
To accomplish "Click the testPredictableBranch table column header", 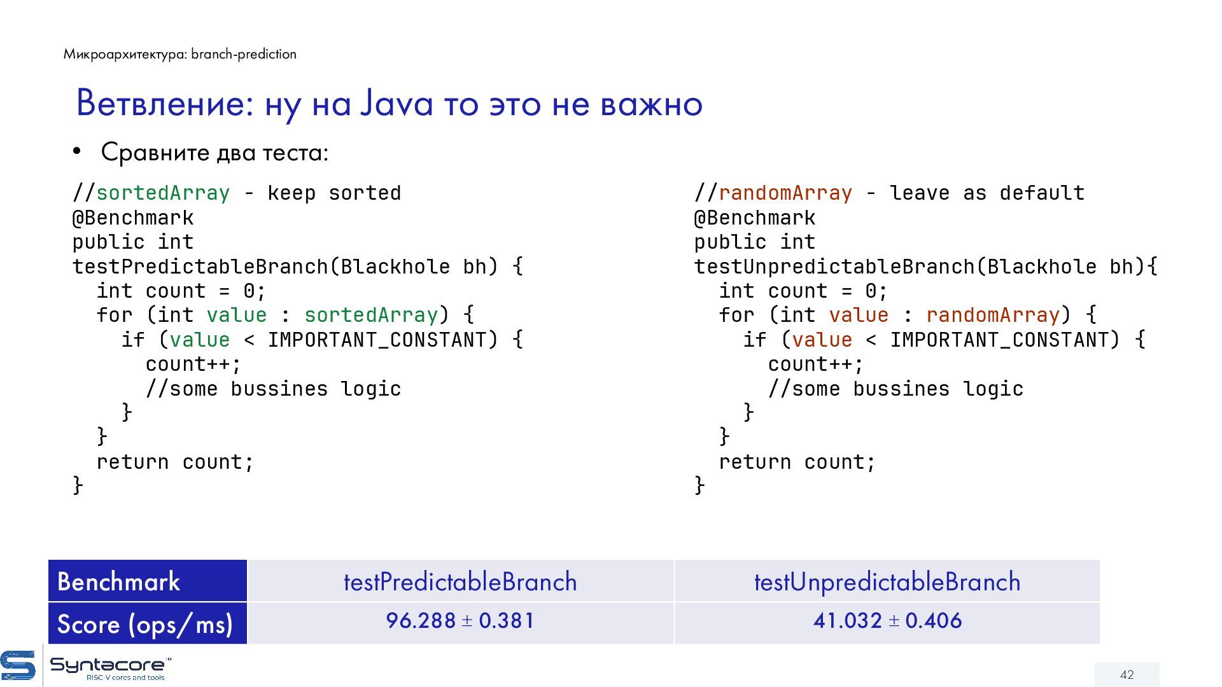I will [x=460, y=581].
